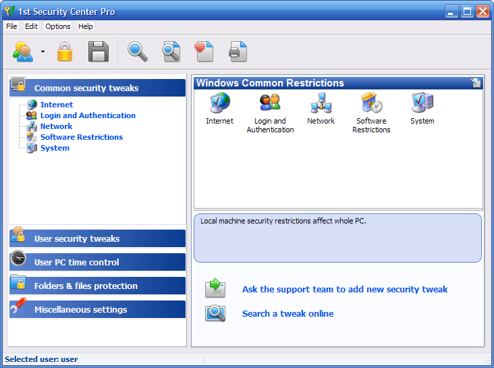Select Login and Authentication tree item

[x=88, y=115]
